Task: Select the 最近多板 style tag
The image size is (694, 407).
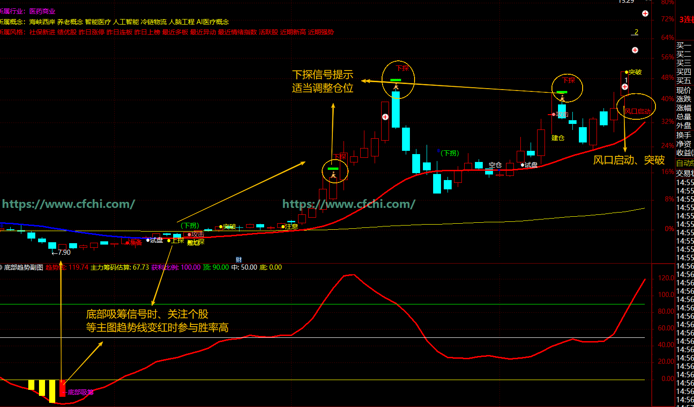Action: pos(175,32)
